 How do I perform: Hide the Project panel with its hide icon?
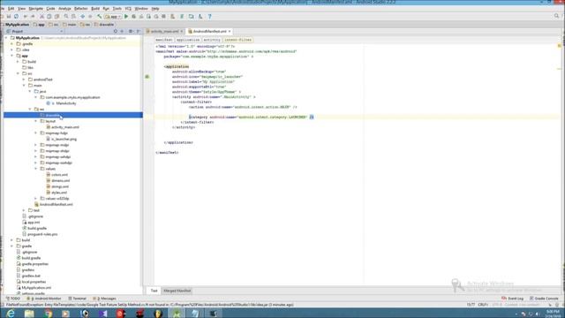click(x=138, y=32)
